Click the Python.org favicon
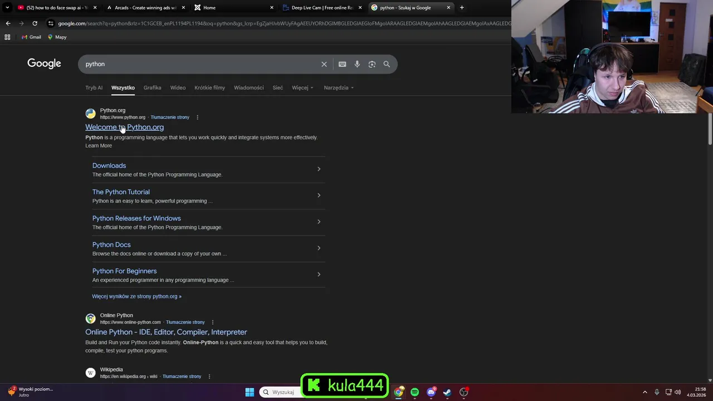713x401 pixels. (x=90, y=114)
